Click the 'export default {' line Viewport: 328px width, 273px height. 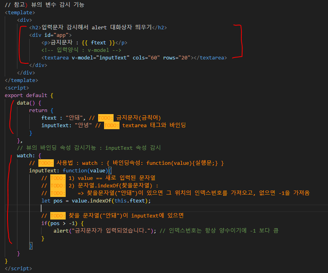point(29,95)
